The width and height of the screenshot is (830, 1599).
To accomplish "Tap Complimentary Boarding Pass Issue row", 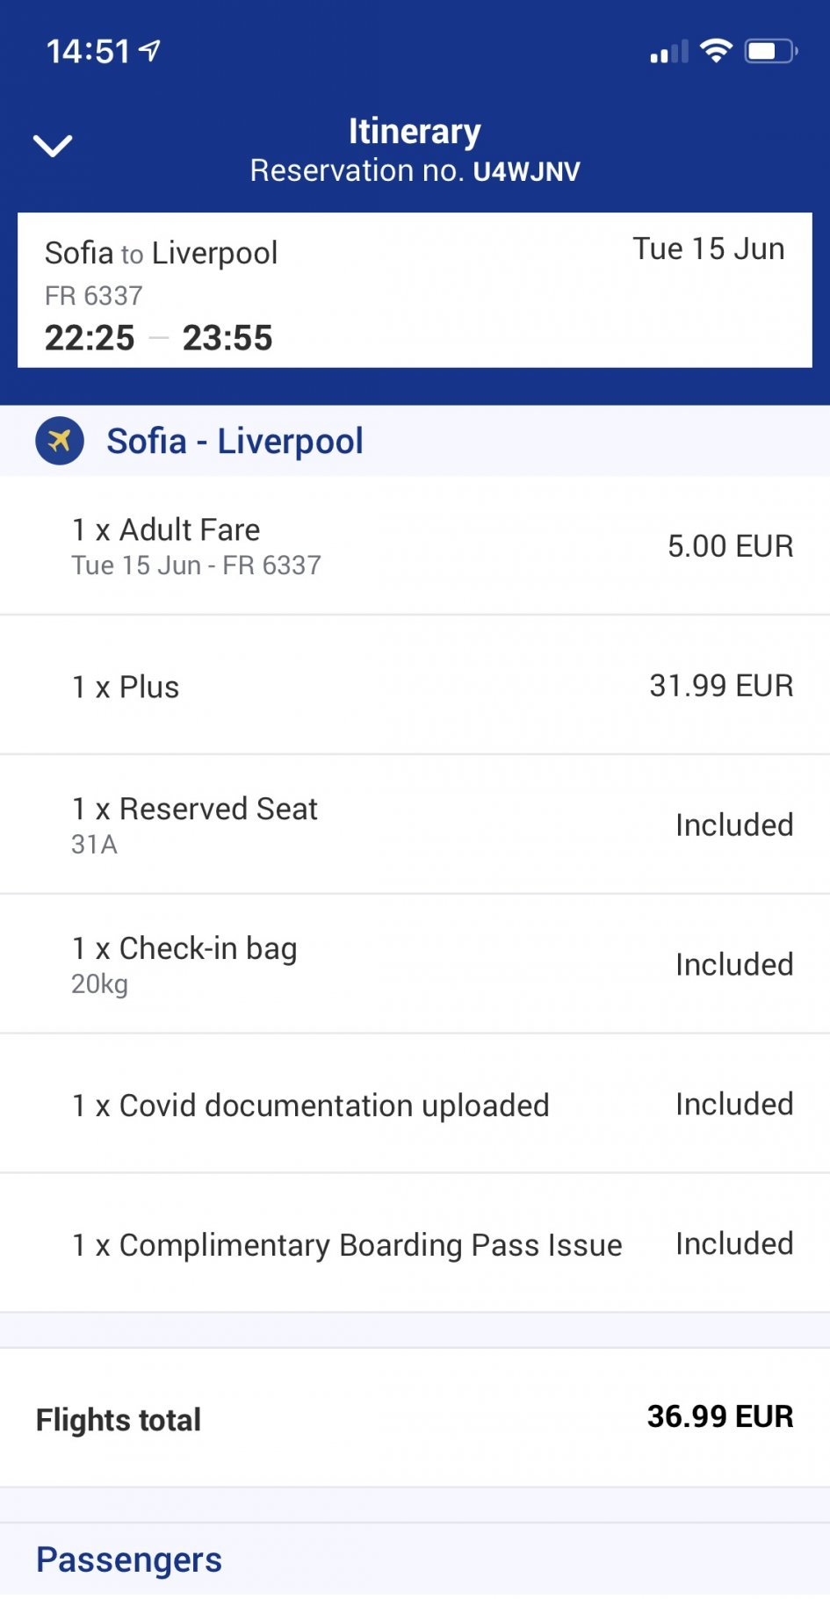I will [x=415, y=1244].
